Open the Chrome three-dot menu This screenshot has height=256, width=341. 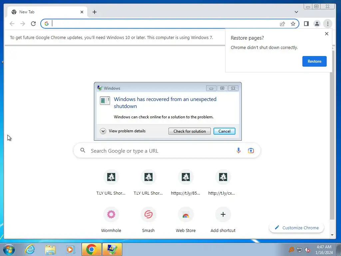[x=328, y=24]
